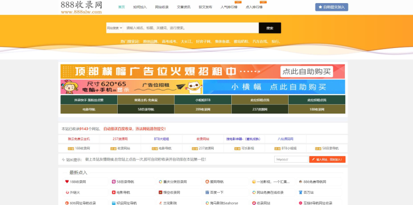
Task: Open the 网站搜索 search type dropdown
Action: click(115, 28)
